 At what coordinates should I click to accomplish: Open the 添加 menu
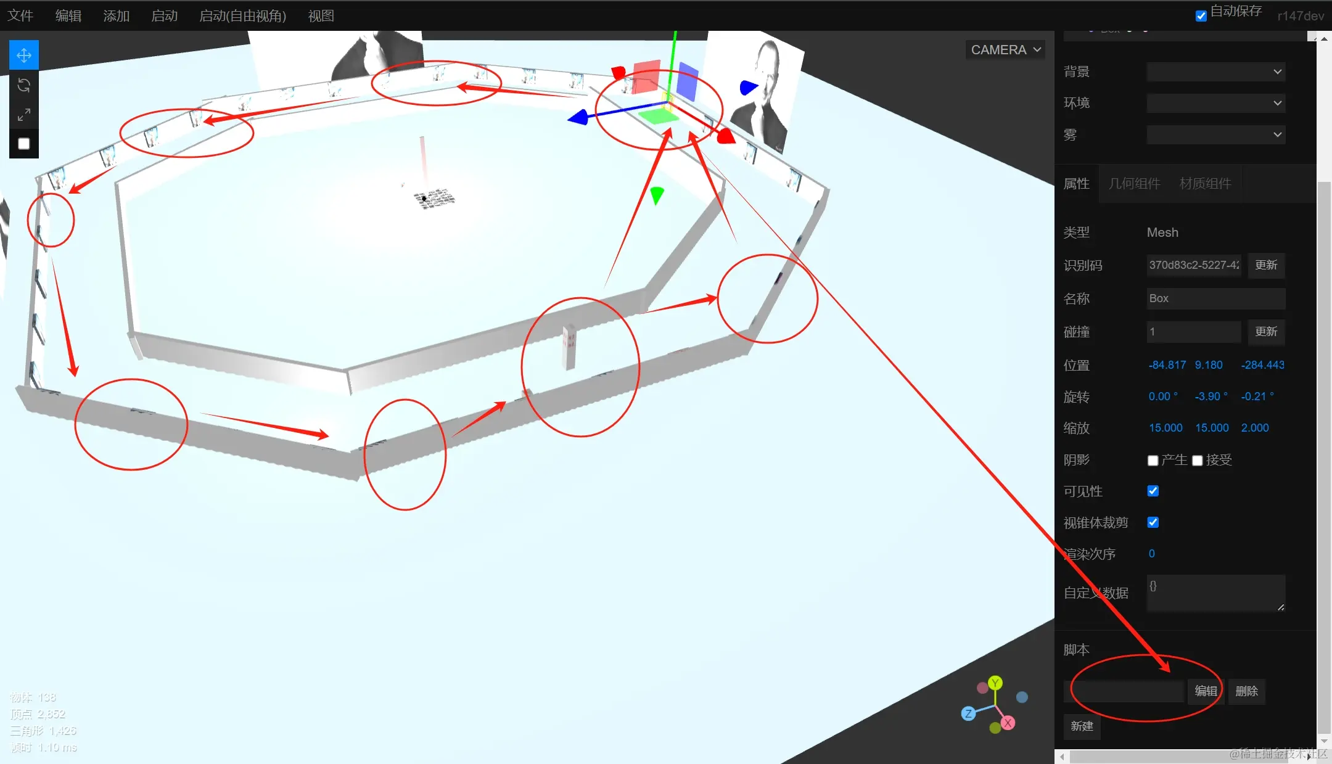tap(116, 16)
